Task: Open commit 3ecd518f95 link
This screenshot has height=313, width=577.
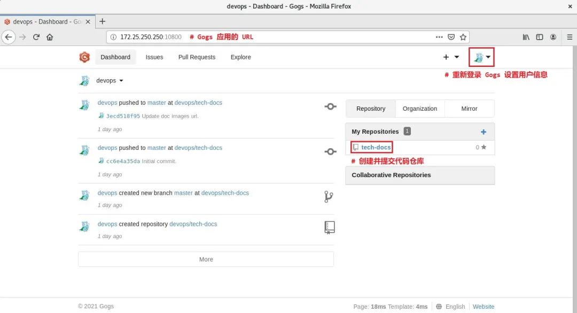Action: 123,116
